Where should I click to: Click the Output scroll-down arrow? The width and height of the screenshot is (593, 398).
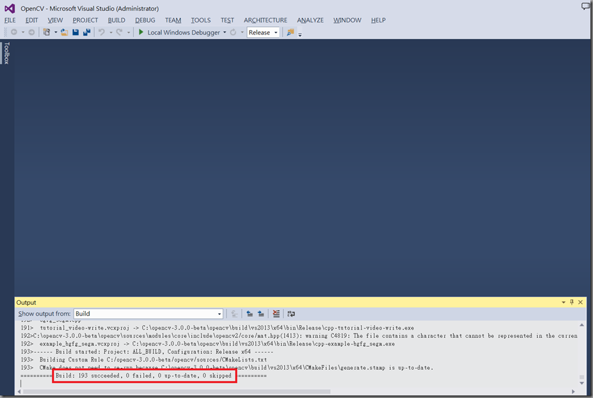click(581, 383)
